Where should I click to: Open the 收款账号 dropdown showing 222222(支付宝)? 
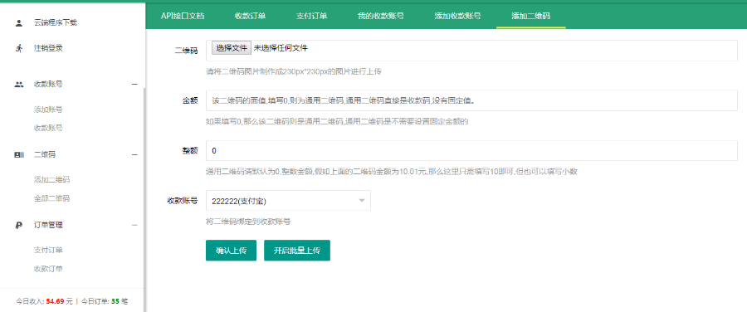[x=288, y=201]
